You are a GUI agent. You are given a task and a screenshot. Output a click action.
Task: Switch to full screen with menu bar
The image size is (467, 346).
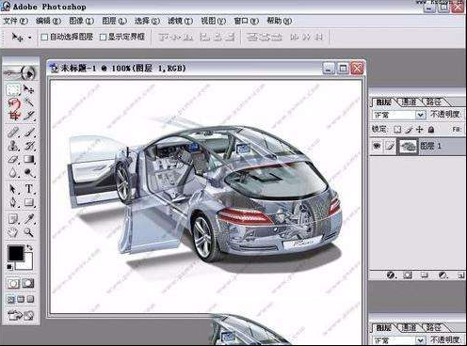pos(21,299)
